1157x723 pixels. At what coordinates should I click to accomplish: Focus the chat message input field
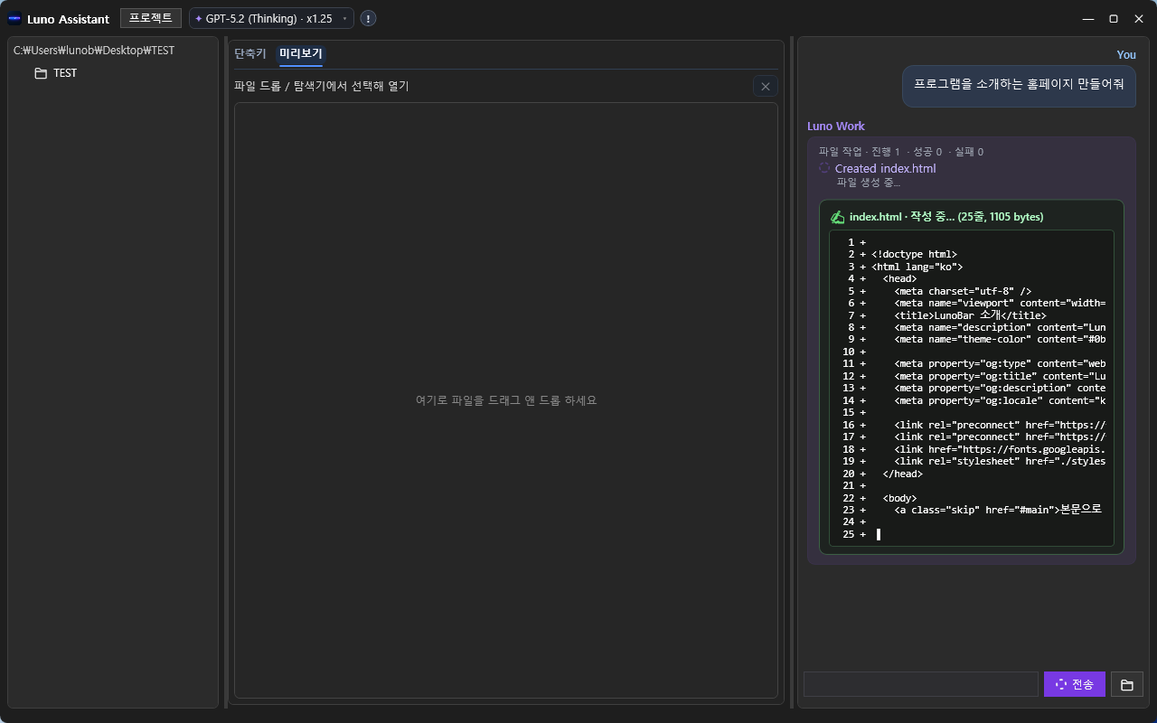(920, 684)
